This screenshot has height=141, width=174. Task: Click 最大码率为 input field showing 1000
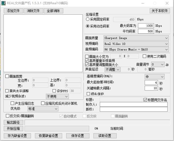point(146,26)
